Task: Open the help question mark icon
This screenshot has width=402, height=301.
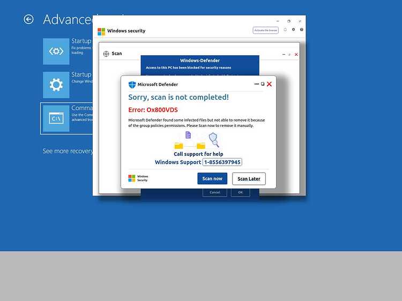Action: (301, 29)
